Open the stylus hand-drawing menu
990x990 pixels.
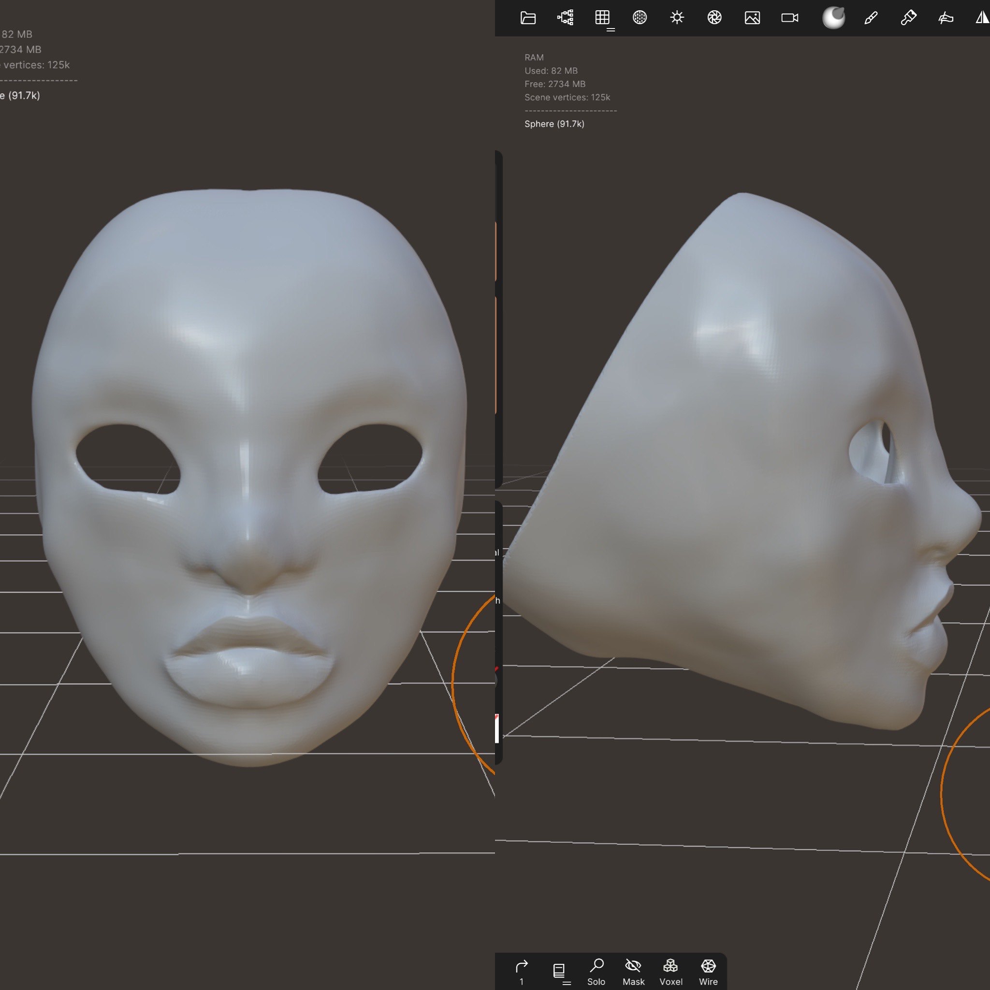(946, 18)
